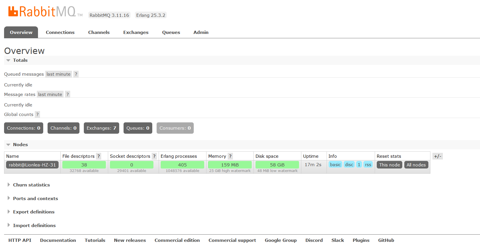Click the Uptime value 17m 2s
Screen dimensions: 480x252
click(313, 165)
